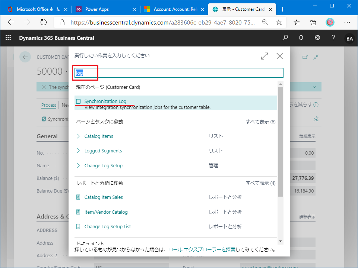Expand the Change Log Setup chevron
Screen dimensions: 358x268
pos(78,166)
